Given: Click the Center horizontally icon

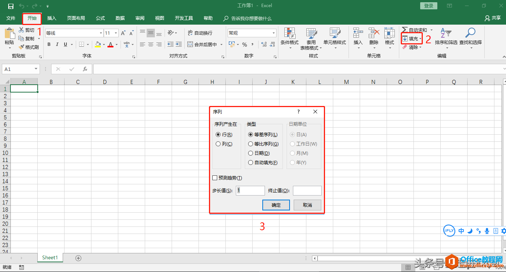Looking at the screenshot, I should pyautogui.click(x=151, y=44).
